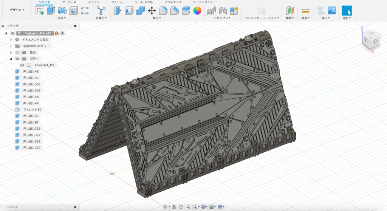The height and width of the screenshot is (211, 387).
Task: Open the 選択 dropdown menu
Action: pos(347,18)
